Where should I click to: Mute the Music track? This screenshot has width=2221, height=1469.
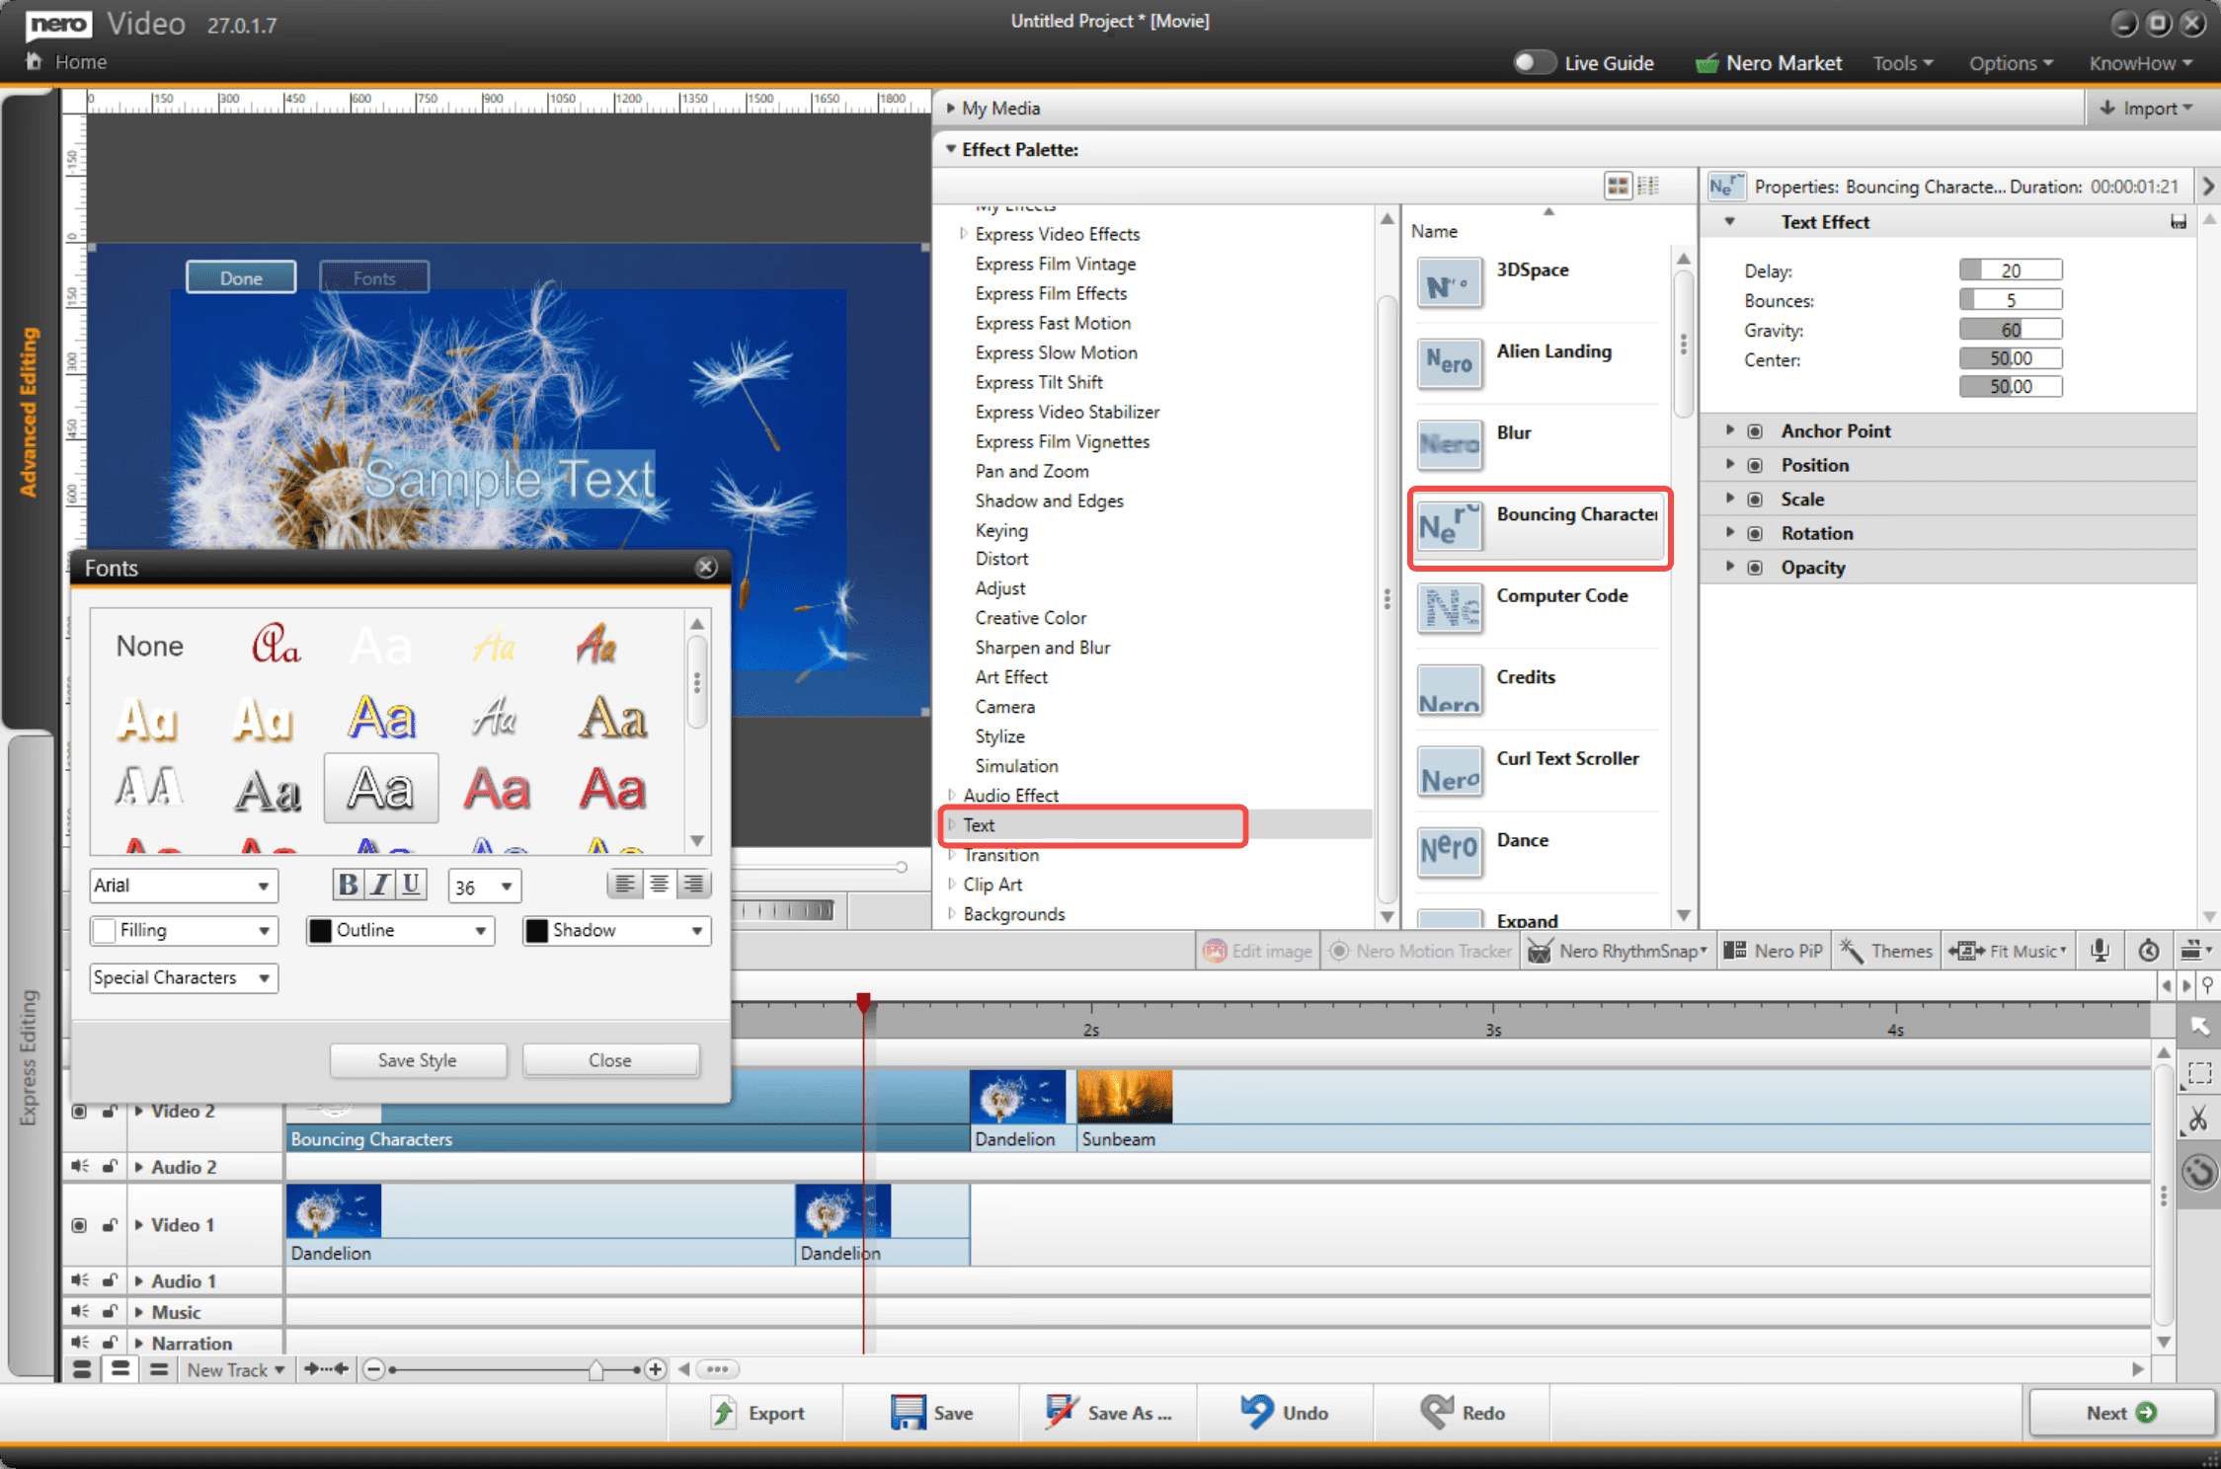(x=79, y=1312)
